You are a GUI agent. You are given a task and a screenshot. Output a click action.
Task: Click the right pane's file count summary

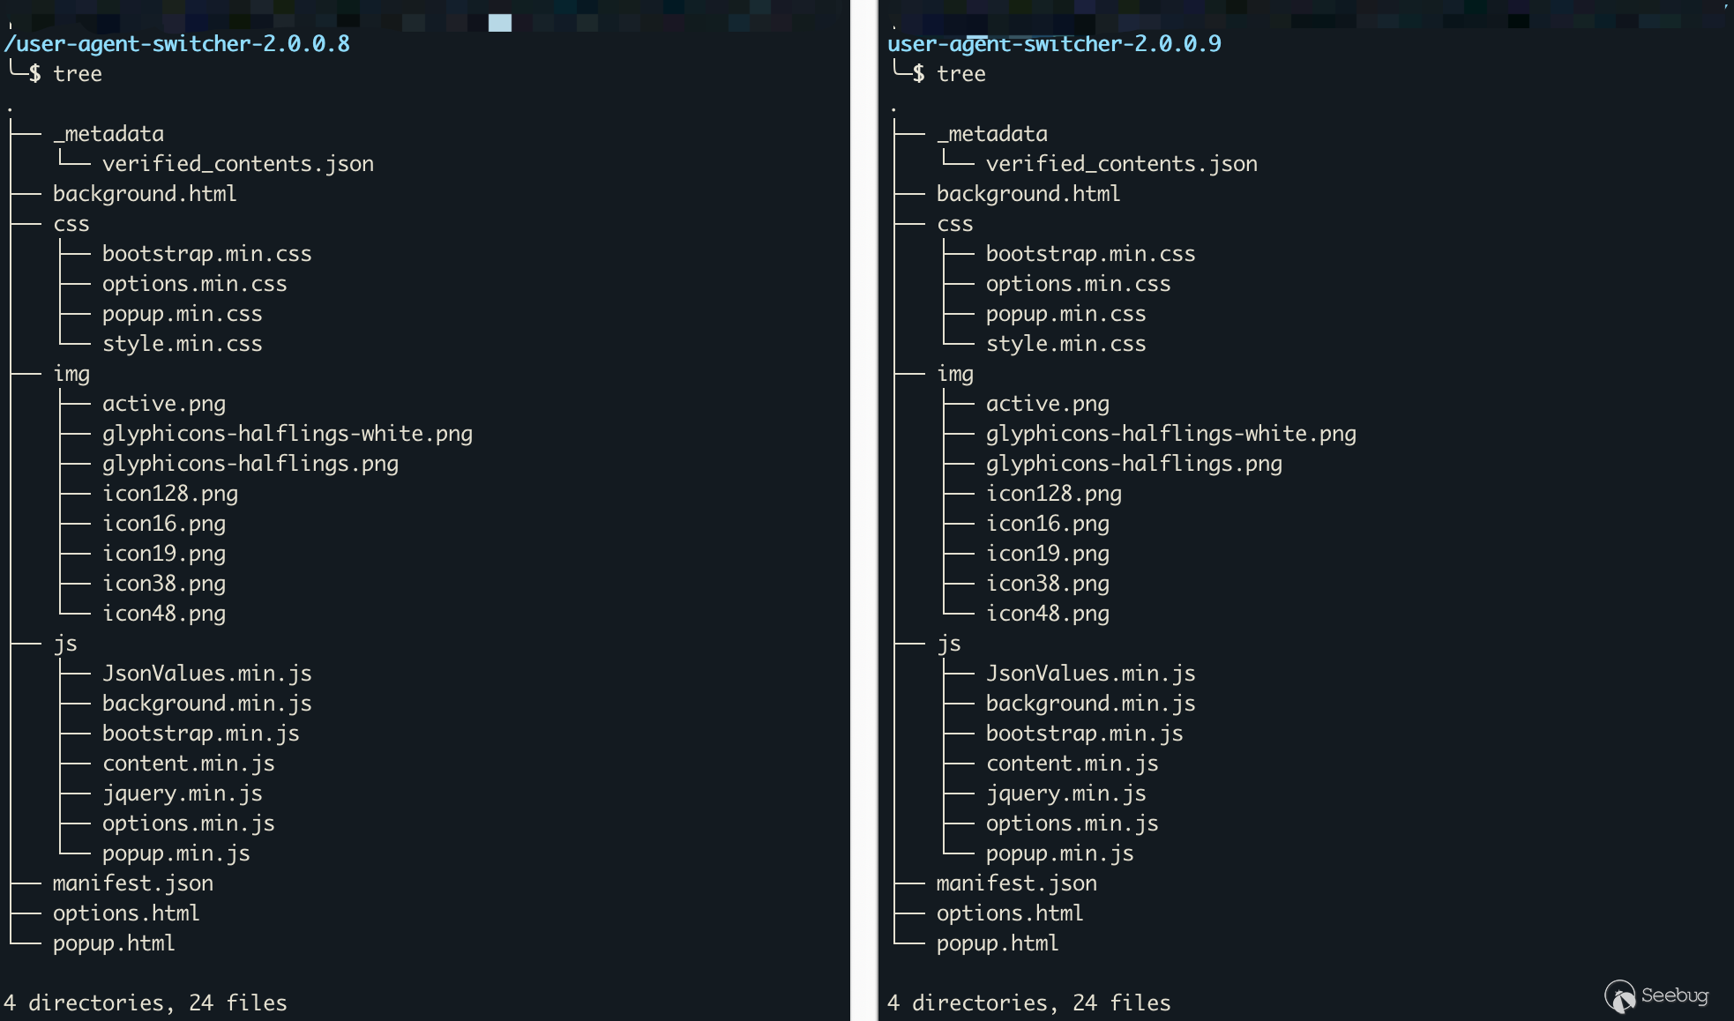[1028, 1002]
